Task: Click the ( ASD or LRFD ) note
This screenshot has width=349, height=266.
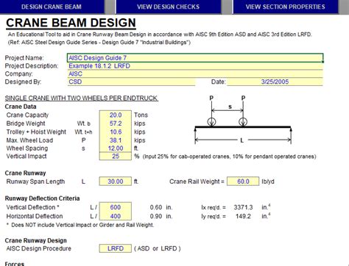Action: pyautogui.click(x=158, y=248)
